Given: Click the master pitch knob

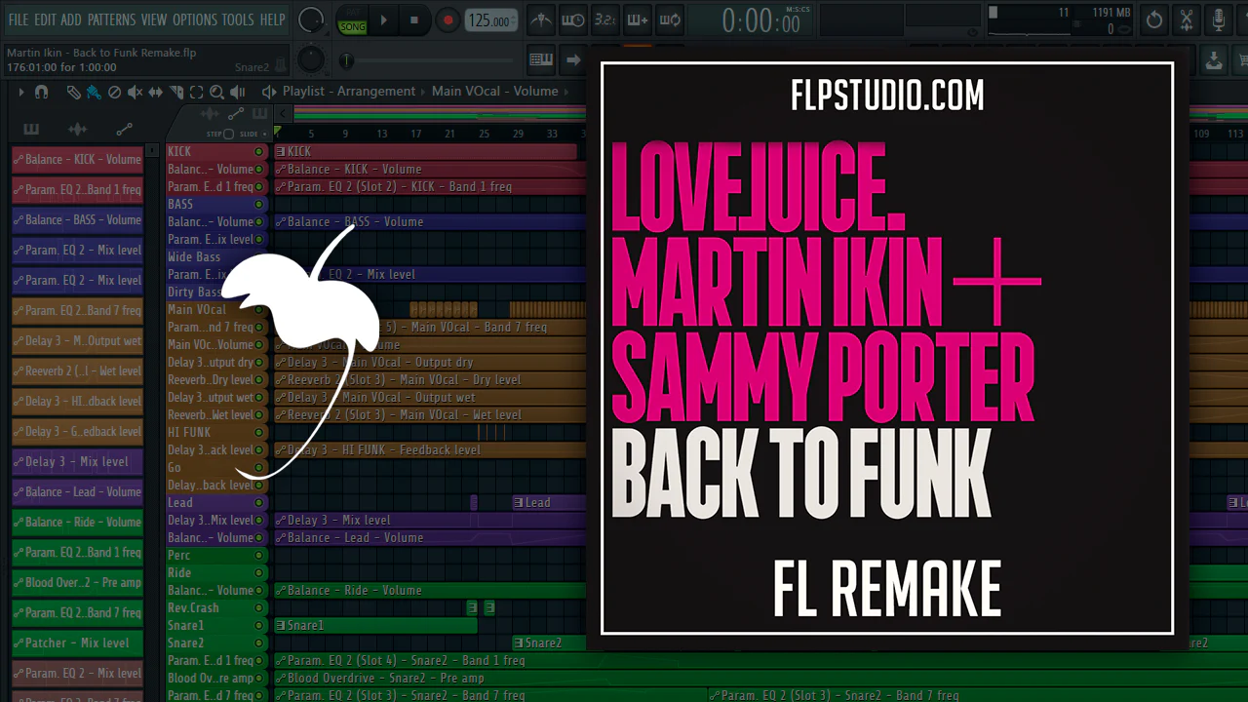Looking at the screenshot, I should pos(311,60).
